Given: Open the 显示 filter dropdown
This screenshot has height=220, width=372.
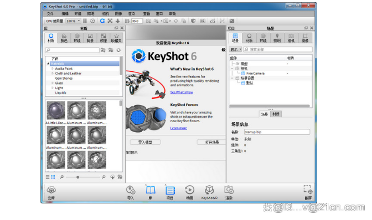Looking at the screenshot, I should pyautogui.click(x=235, y=49).
